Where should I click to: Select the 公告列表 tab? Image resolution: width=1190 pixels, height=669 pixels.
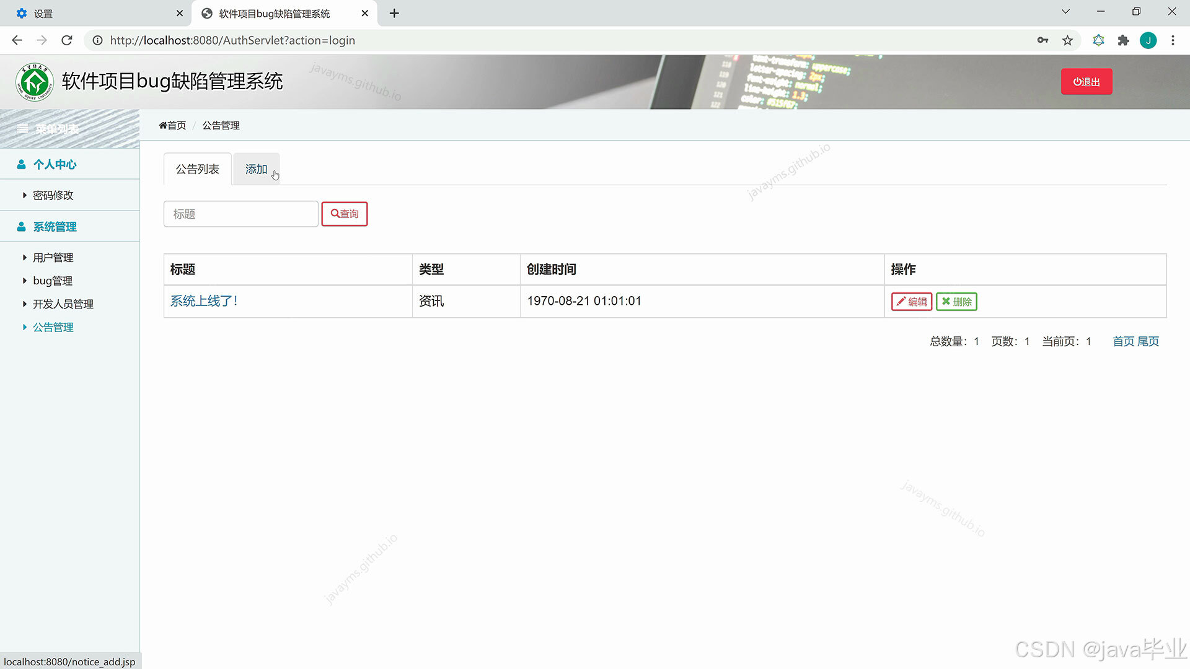[197, 169]
